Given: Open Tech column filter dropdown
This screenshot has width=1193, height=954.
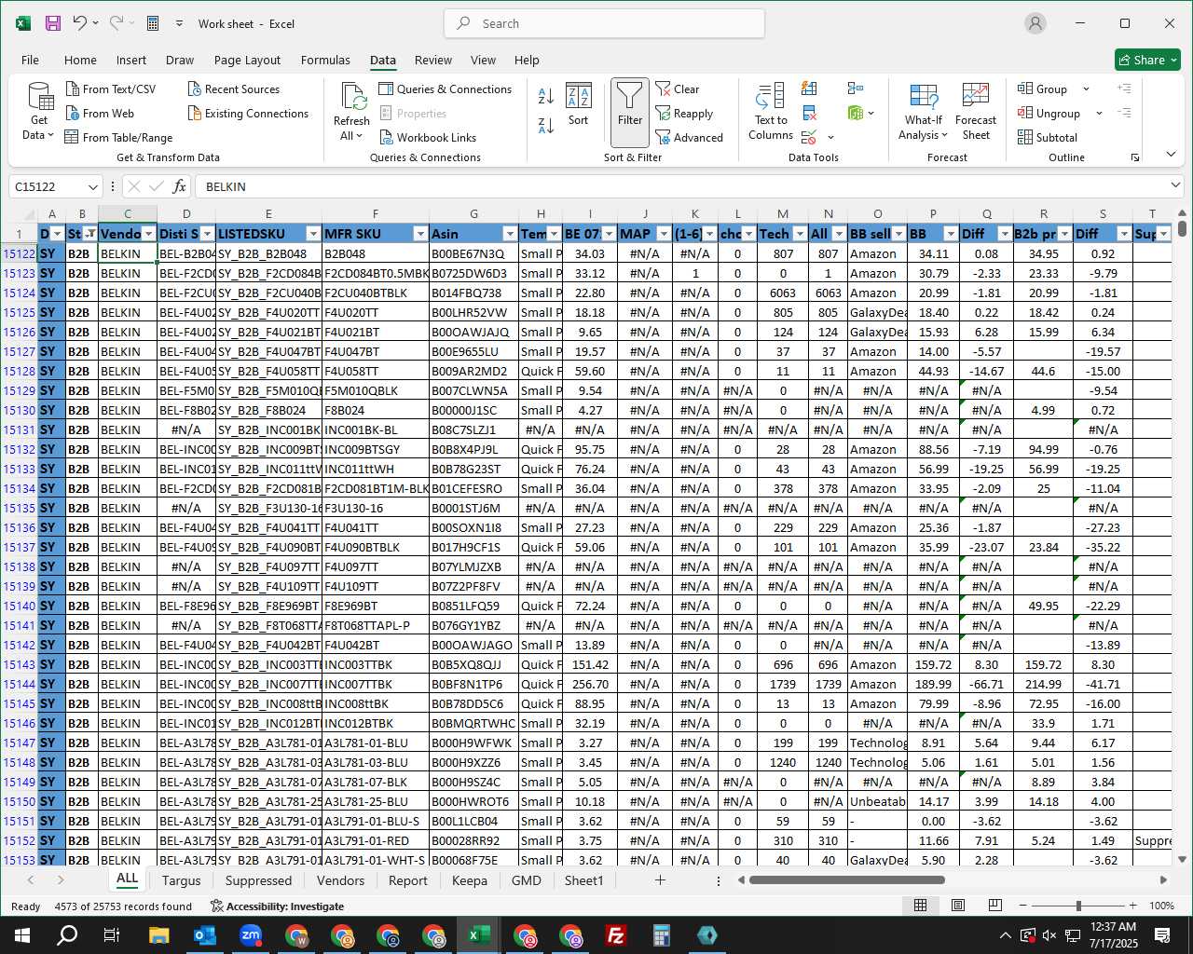Looking at the screenshot, I should point(800,234).
